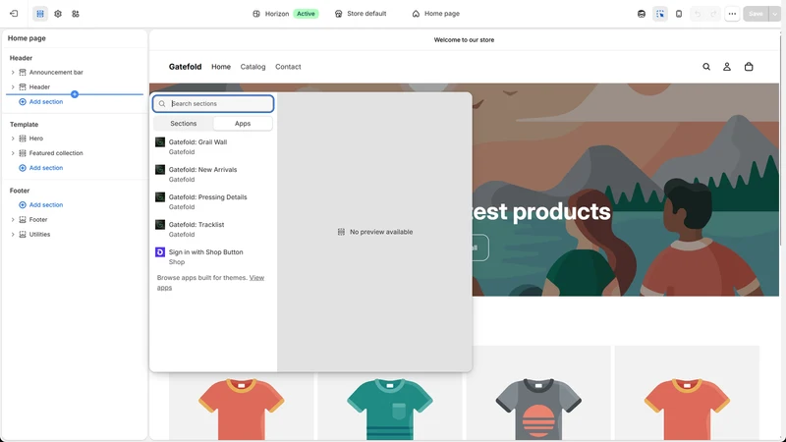Image resolution: width=786 pixels, height=442 pixels.
Task: Add the Gatefold: Pressing Details app block
Action: tap(213, 202)
